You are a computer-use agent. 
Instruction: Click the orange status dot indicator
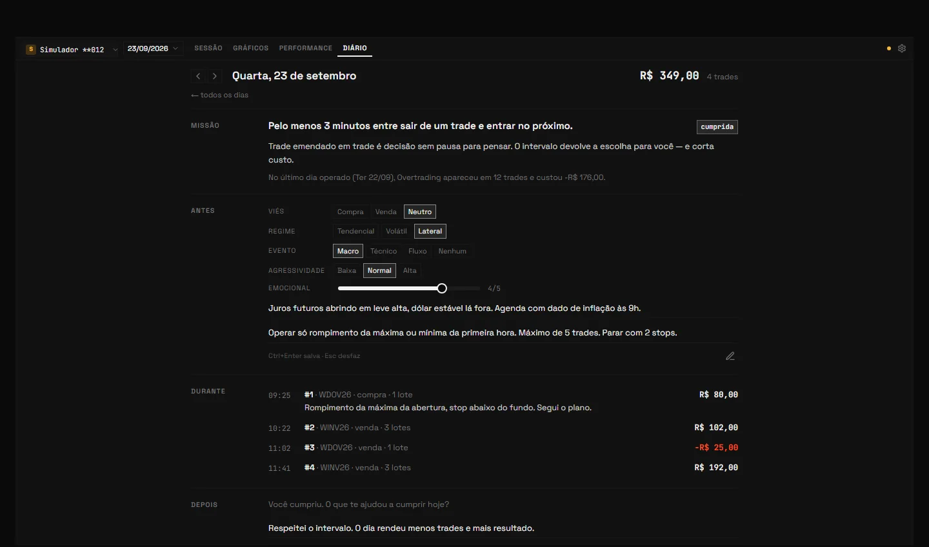[x=889, y=48]
